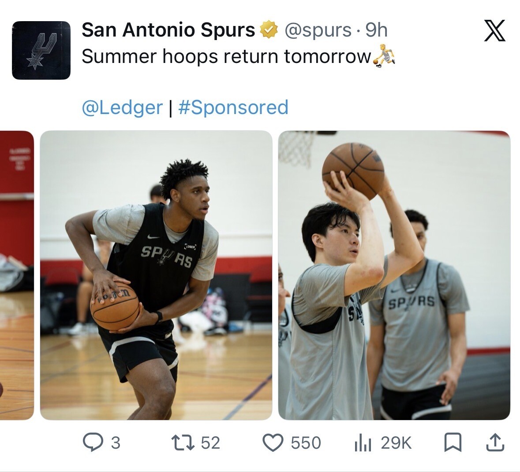Repost this Spurs tweet
Viewport: 520px width, 472px height.
click(183, 442)
